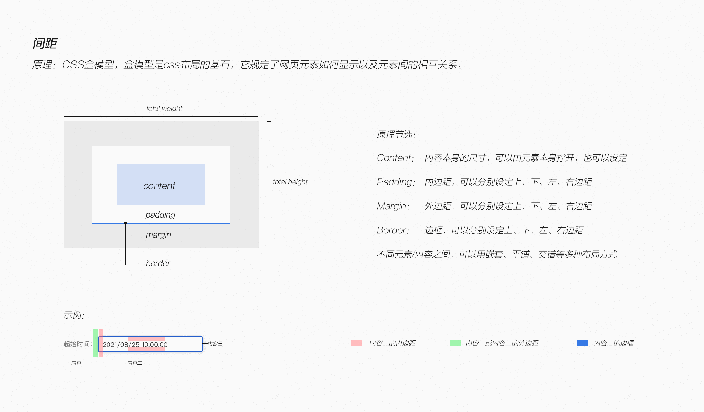Select the 起始时间 field label

[78, 344]
